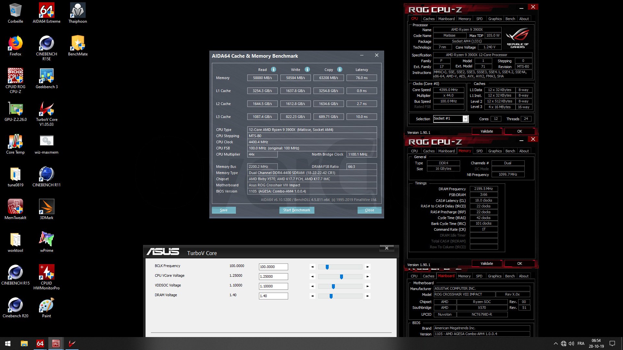Screen dimensions: 623x350
Task: Click Validate in the top CPU-Z window
Action: 487,131
